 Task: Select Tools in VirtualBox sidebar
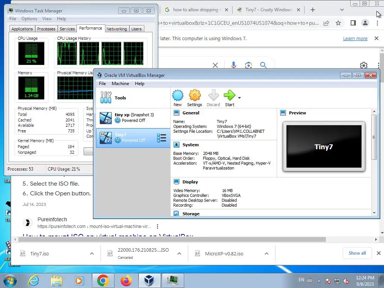(133, 98)
